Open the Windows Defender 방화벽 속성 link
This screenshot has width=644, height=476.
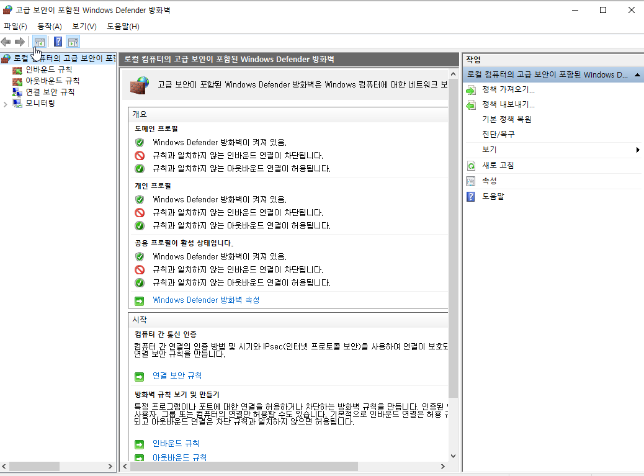(206, 300)
